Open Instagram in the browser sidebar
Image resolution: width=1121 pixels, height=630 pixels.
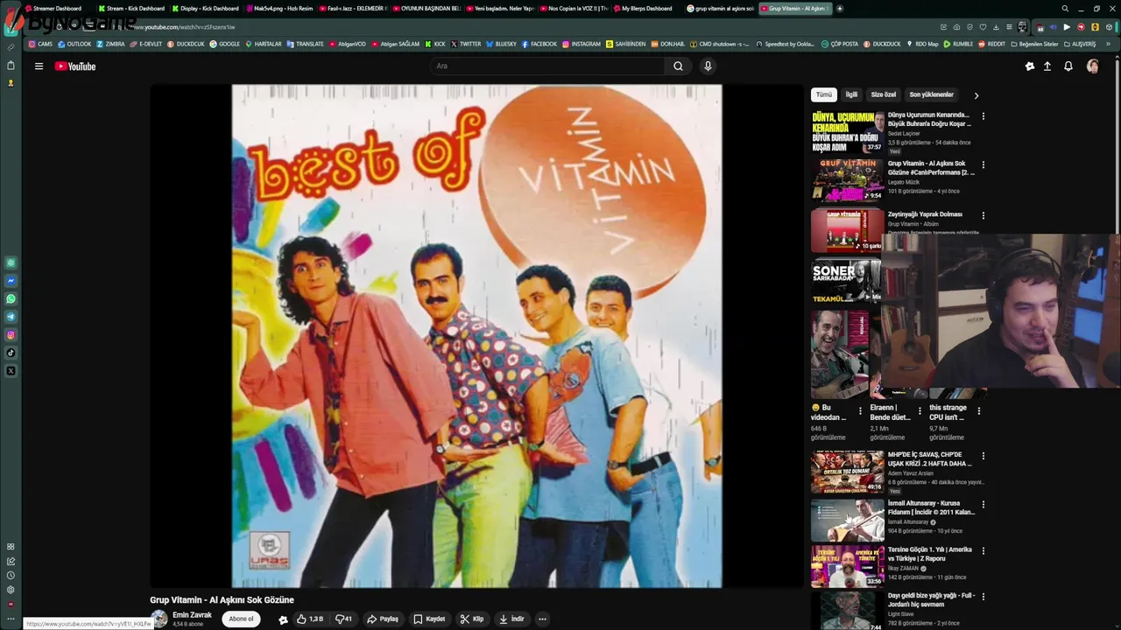[x=11, y=335]
